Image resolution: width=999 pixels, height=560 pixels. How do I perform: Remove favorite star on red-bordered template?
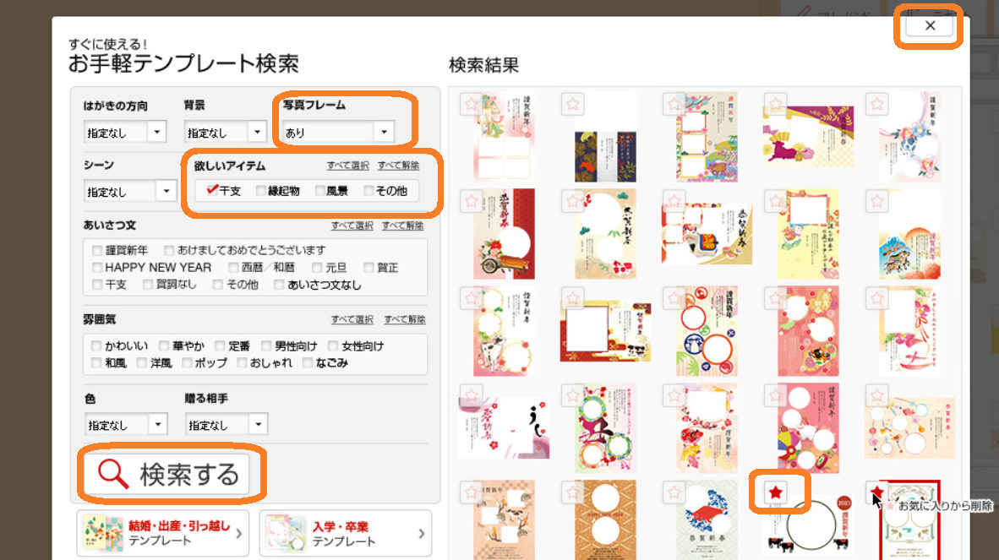(x=876, y=492)
